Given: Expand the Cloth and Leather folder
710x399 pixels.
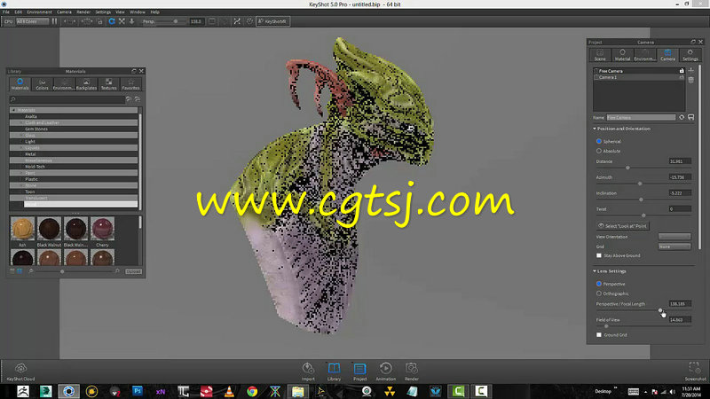Looking at the screenshot, I should [20, 122].
